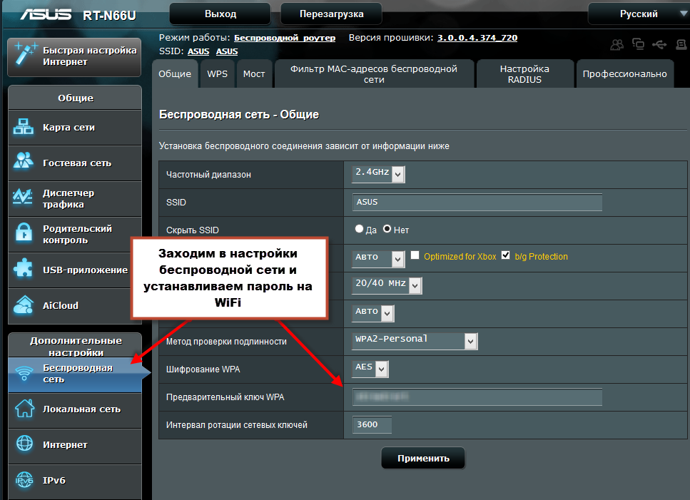Open Родительский контроль menu item

coord(75,235)
